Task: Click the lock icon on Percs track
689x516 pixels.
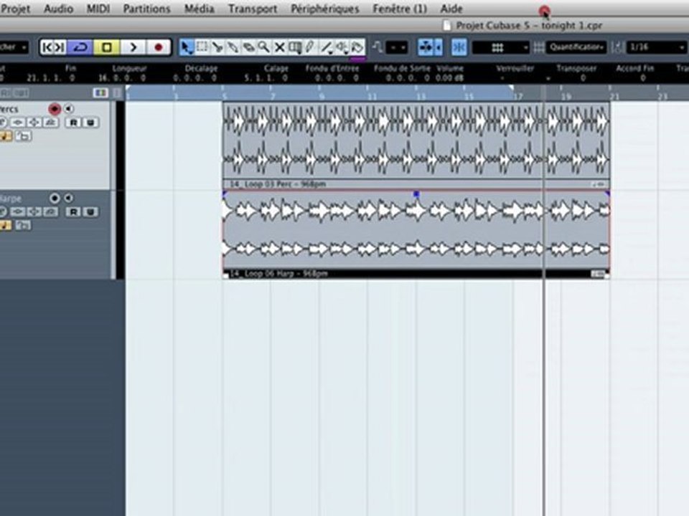Action: coord(23,136)
